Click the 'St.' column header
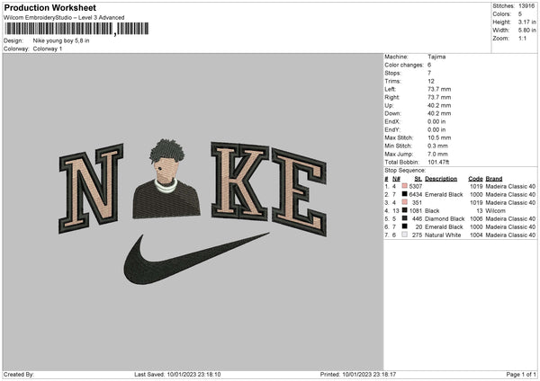The height and width of the screenshot is (381, 540). click(418, 179)
